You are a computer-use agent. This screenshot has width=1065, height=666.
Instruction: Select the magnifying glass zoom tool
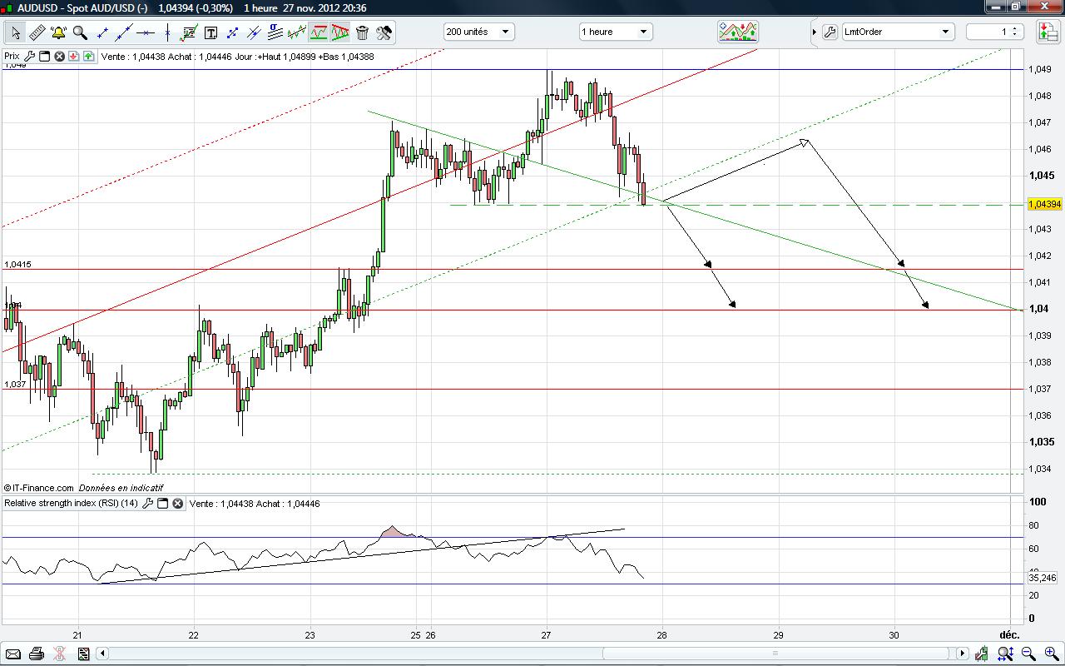pyautogui.click(x=80, y=32)
